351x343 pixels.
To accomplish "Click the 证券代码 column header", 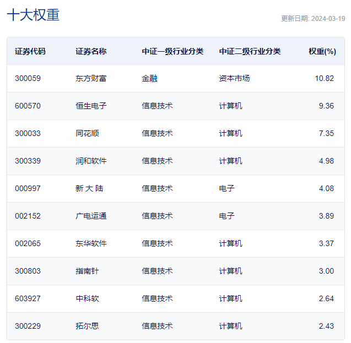I will pyautogui.click(x=30, y=51).
